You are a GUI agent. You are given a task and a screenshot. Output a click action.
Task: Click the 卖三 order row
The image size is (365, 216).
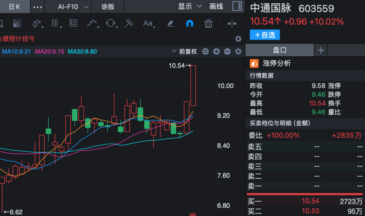(305, 166)
